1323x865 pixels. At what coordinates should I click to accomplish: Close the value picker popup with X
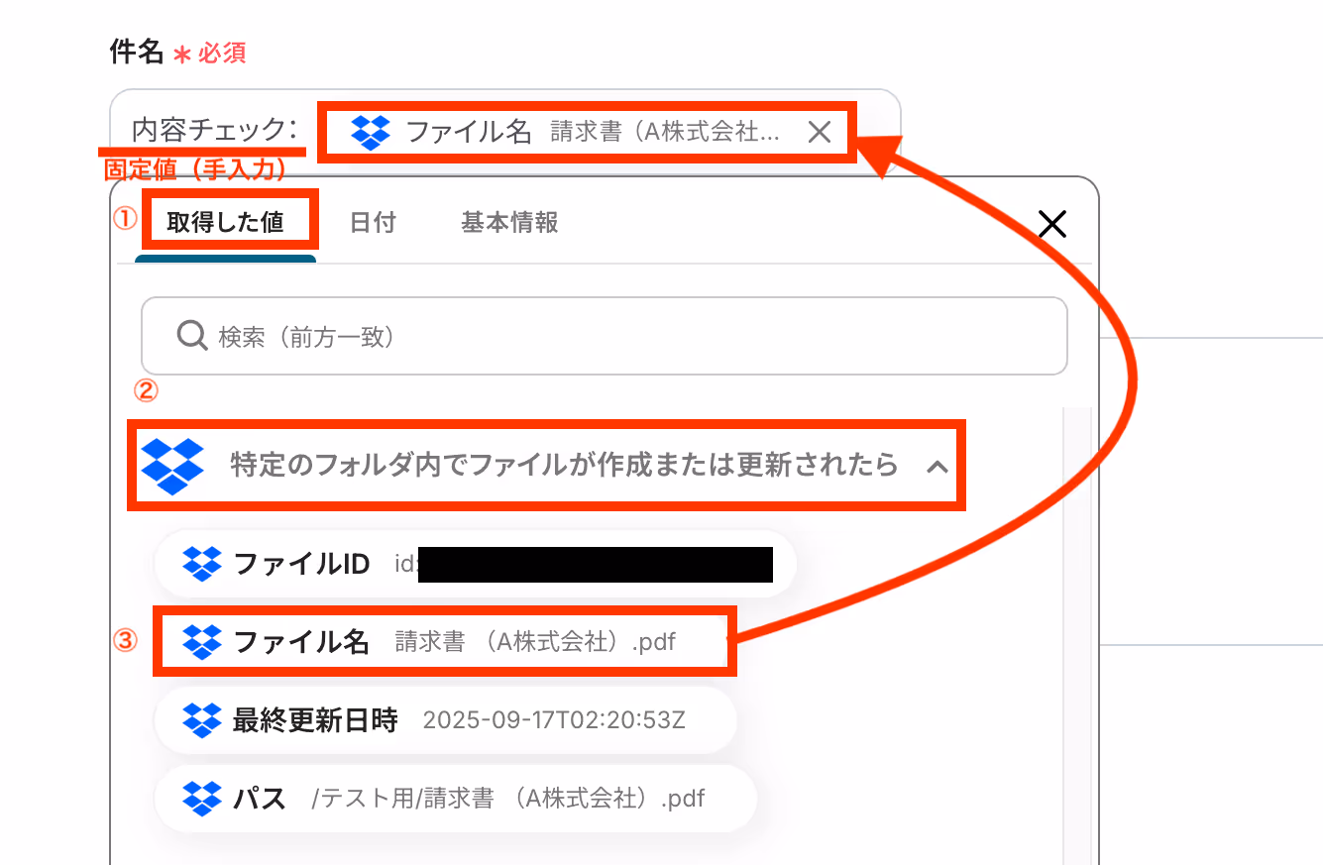(1051, 224)
